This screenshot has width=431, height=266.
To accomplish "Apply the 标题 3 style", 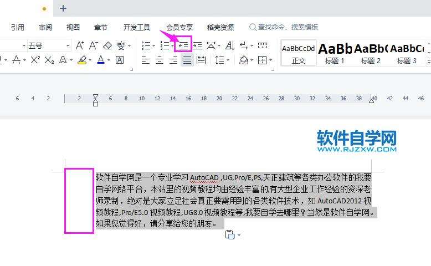I will click(x=407, y=53).
